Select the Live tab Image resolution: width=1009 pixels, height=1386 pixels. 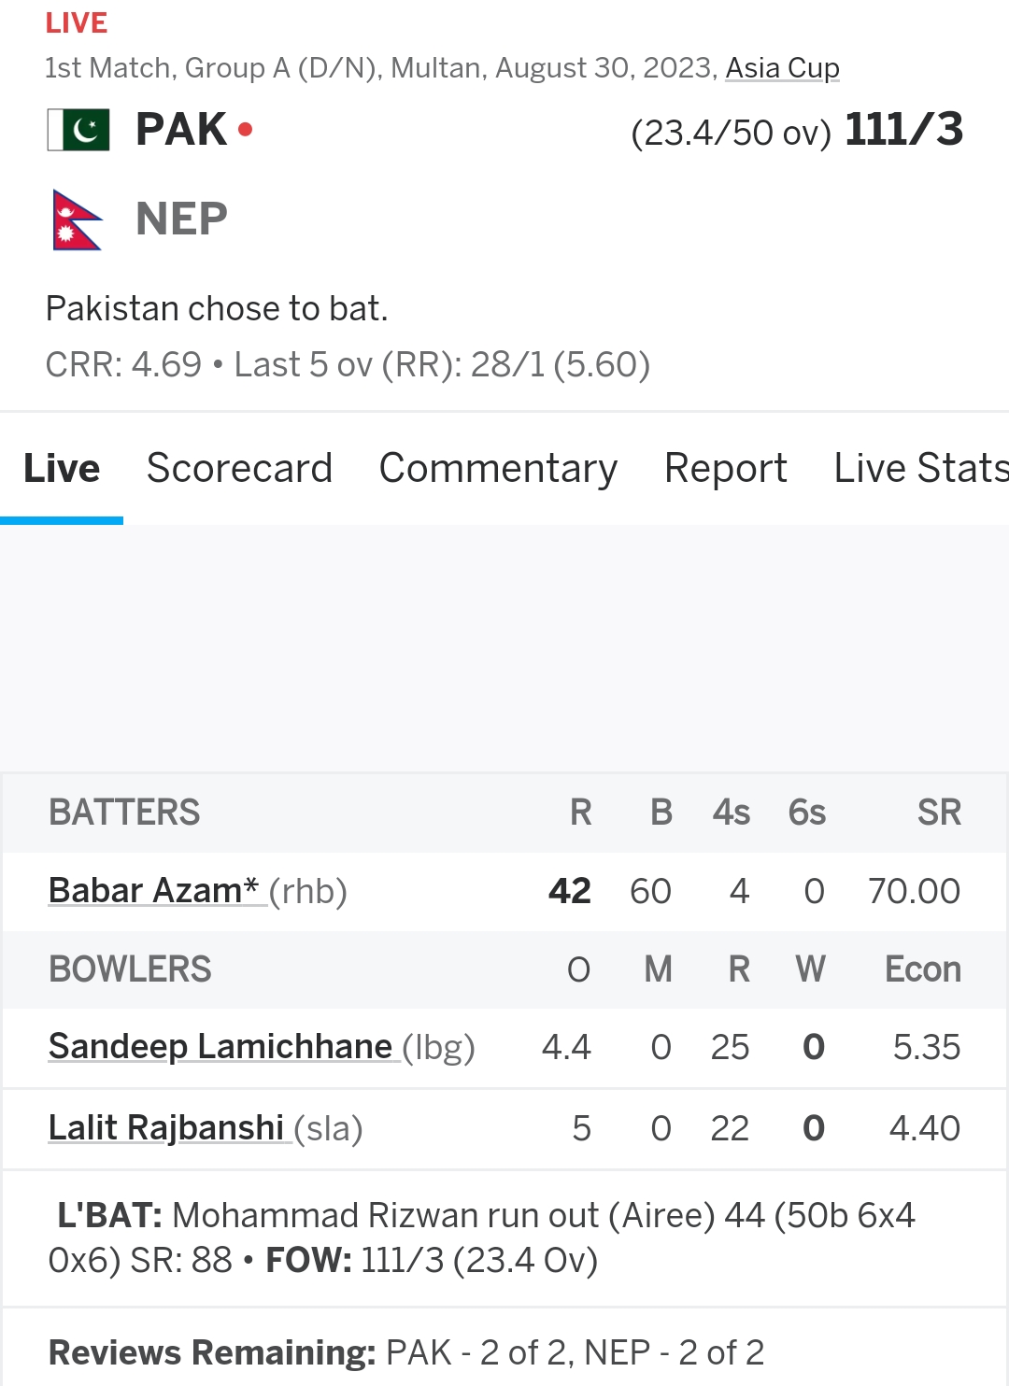(62, 468)
